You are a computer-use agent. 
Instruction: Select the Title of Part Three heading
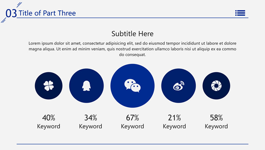click(x=47, y=13)
